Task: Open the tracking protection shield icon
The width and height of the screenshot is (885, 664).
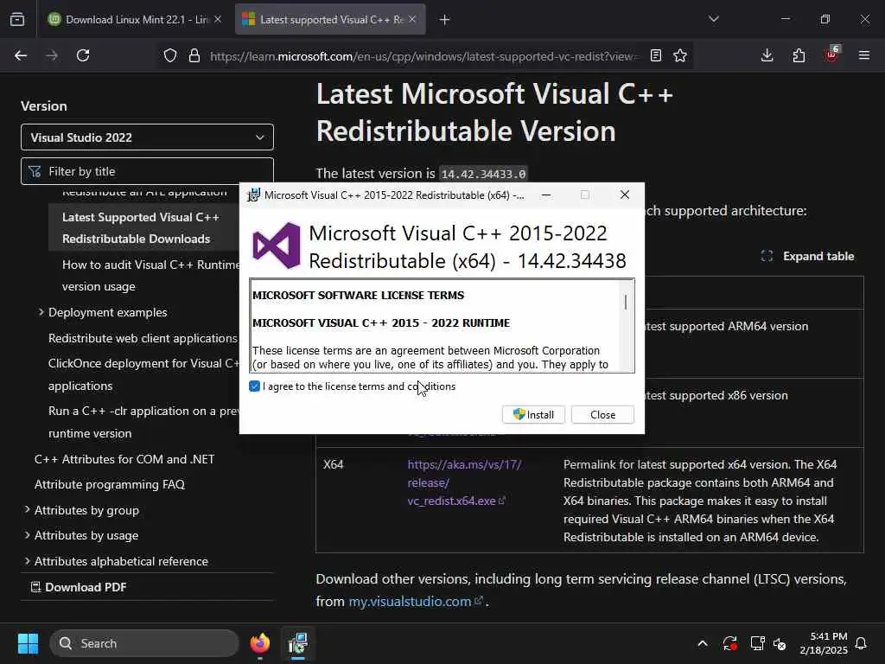Action: coord(170,56)
